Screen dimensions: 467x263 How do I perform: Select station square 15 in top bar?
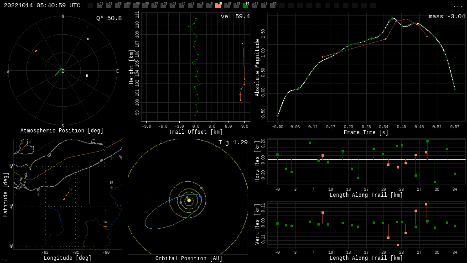pos(227,5)
